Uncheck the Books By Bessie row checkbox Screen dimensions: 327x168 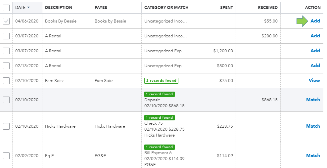point(6,21)
